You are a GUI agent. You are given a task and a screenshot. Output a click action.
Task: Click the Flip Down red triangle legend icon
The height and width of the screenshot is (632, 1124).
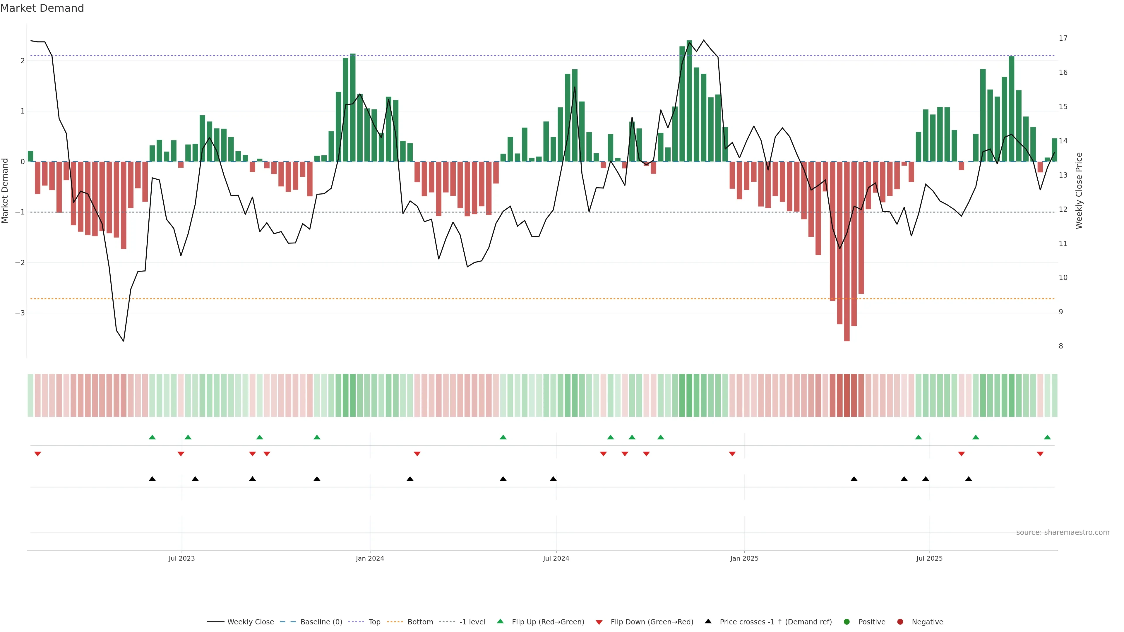coord(599,622)
